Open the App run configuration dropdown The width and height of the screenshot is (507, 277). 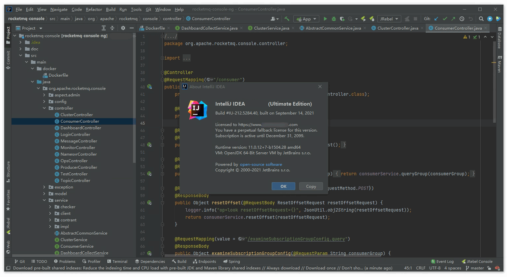click(x=307, y=19)
